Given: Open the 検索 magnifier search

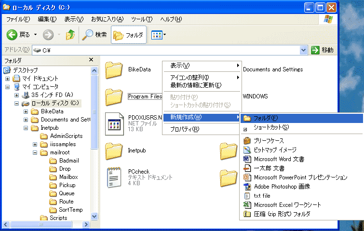Looking at the screenshot, I should 94,35.
